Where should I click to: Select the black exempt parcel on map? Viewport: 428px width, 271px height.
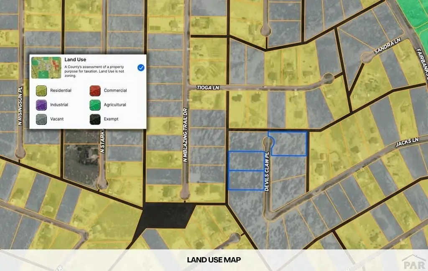click(166, 215)
